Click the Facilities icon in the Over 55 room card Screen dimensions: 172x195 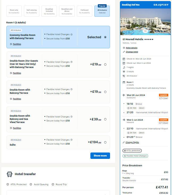[x=11, y=73]
